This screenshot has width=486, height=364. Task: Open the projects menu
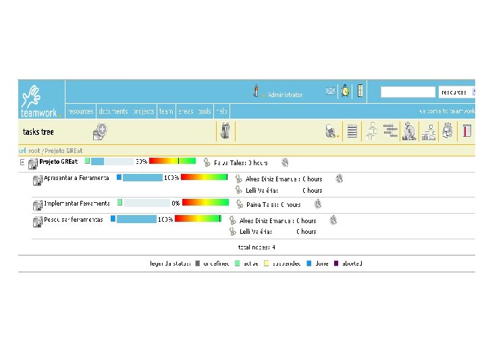144,111
